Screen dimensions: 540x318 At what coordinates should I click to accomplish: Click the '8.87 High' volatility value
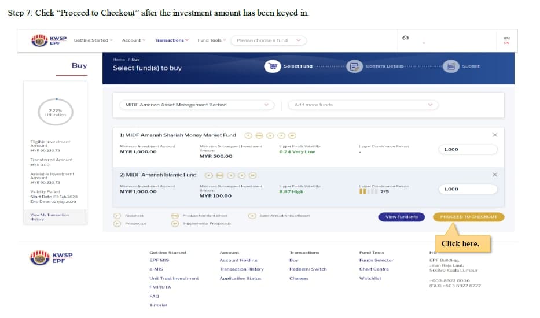[291, 192]
